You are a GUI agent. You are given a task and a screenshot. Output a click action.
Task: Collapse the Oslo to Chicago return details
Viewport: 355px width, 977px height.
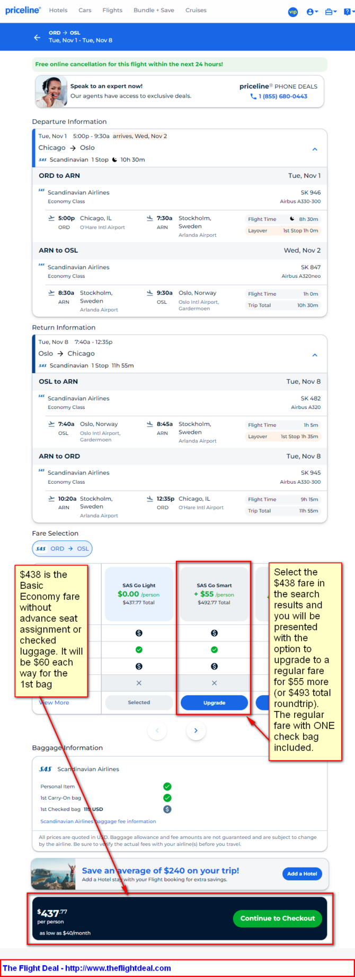315,355
